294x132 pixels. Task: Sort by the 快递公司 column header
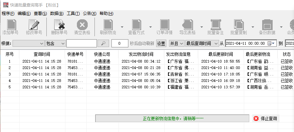102,54
